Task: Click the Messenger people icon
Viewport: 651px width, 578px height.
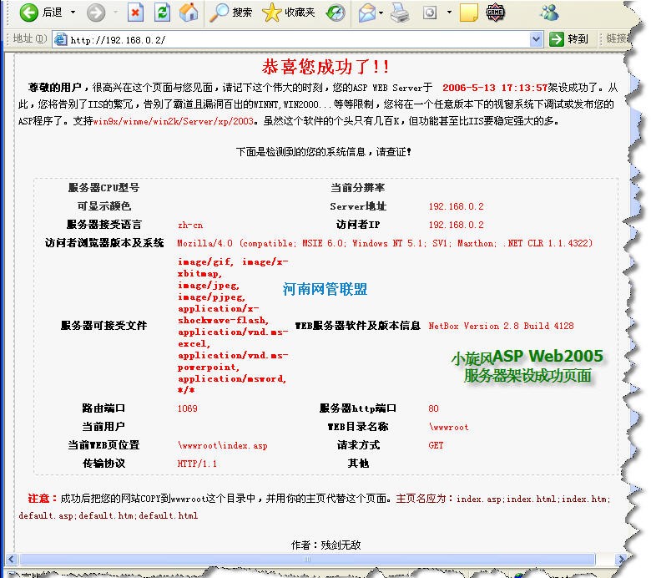Action: 548,13
